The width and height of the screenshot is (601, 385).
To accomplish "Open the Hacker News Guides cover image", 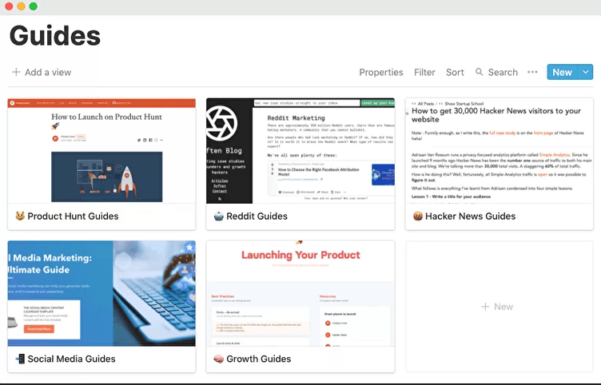I will [x=499, y=150].
